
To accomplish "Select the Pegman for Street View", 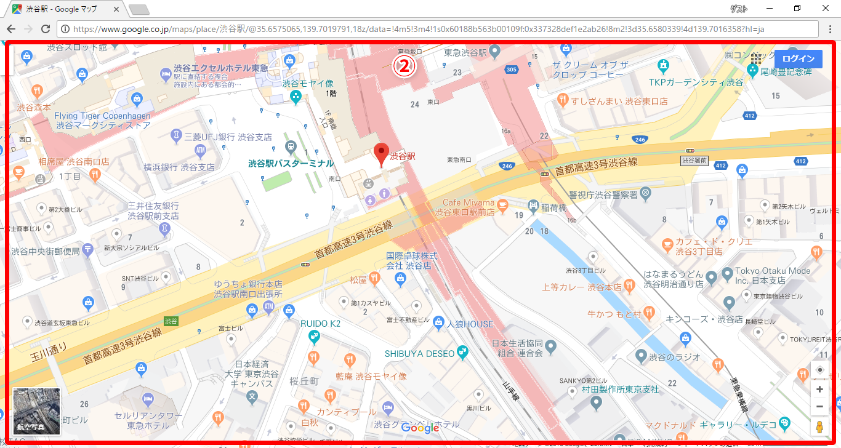I will pyautogui.click(x=820, y=426).
